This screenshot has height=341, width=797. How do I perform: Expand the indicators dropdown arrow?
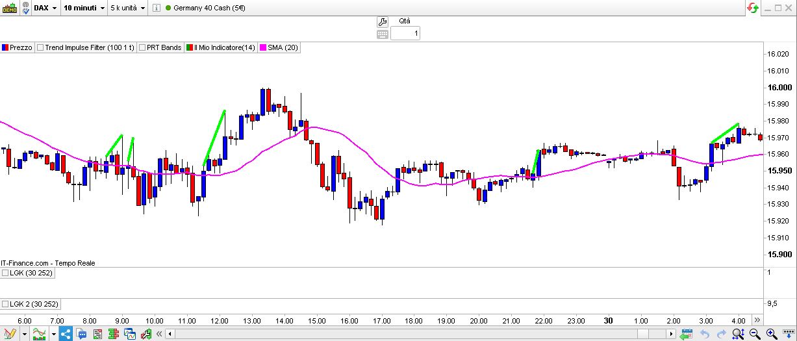pos(53,335)
